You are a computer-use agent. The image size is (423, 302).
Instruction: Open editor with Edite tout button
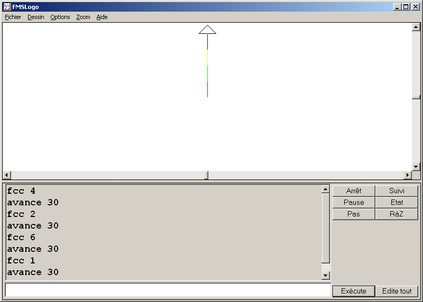point(397,291)
